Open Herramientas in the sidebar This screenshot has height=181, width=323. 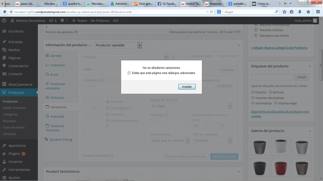click(19, 170)
